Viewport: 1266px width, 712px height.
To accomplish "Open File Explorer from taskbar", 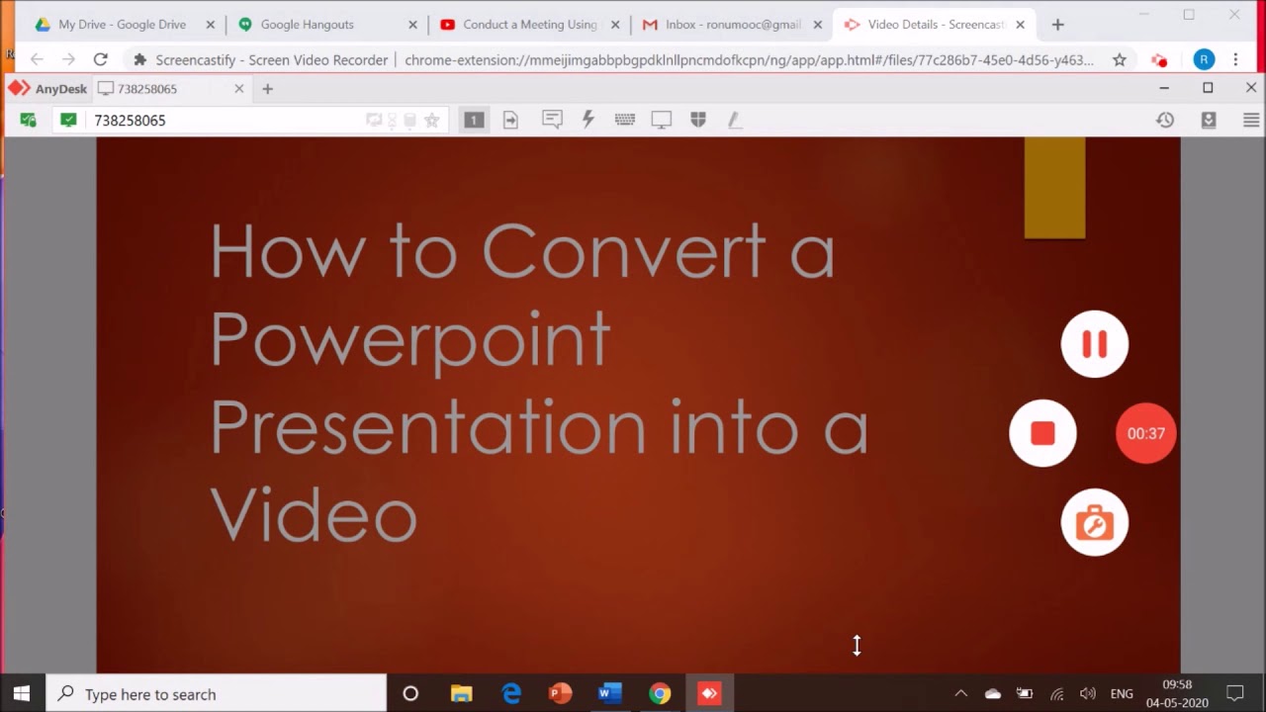I will click(461, 694).
